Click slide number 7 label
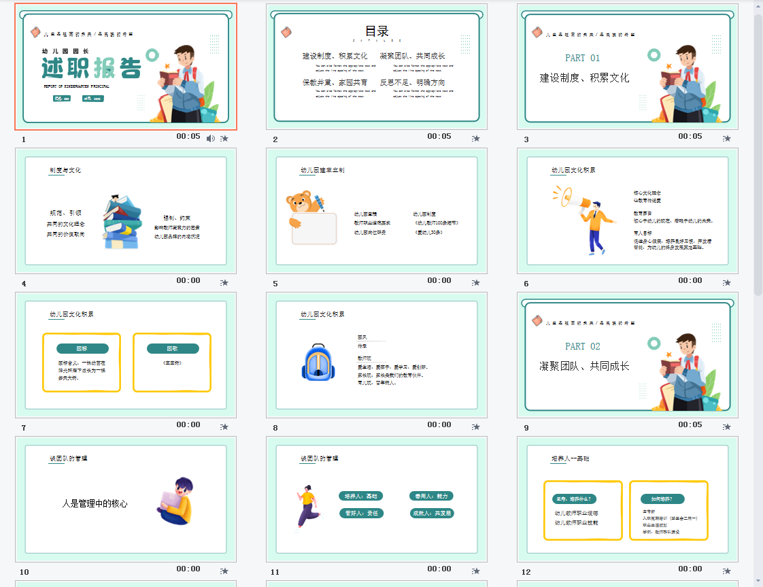 pos(23,427)
